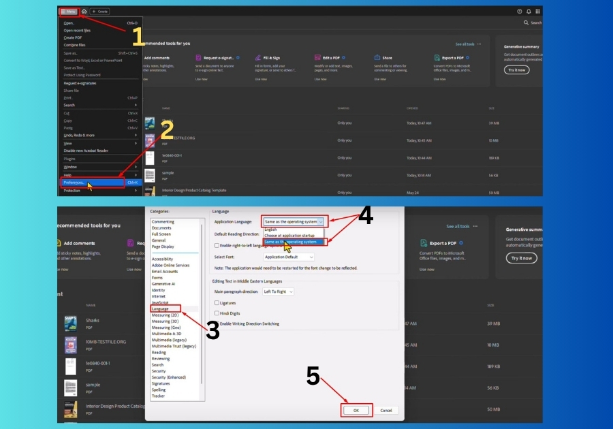The height and width of the screenshot is (429, 613).
Task: Select the Commenting category
Action: [163, 221]
